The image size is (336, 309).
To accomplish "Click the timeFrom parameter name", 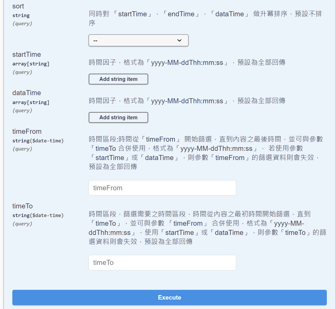I will click(x=27, y=131).
